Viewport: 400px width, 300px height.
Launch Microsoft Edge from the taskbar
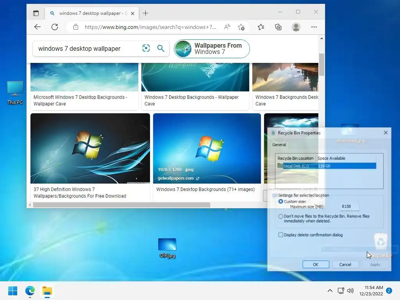(x=30, y=291)
